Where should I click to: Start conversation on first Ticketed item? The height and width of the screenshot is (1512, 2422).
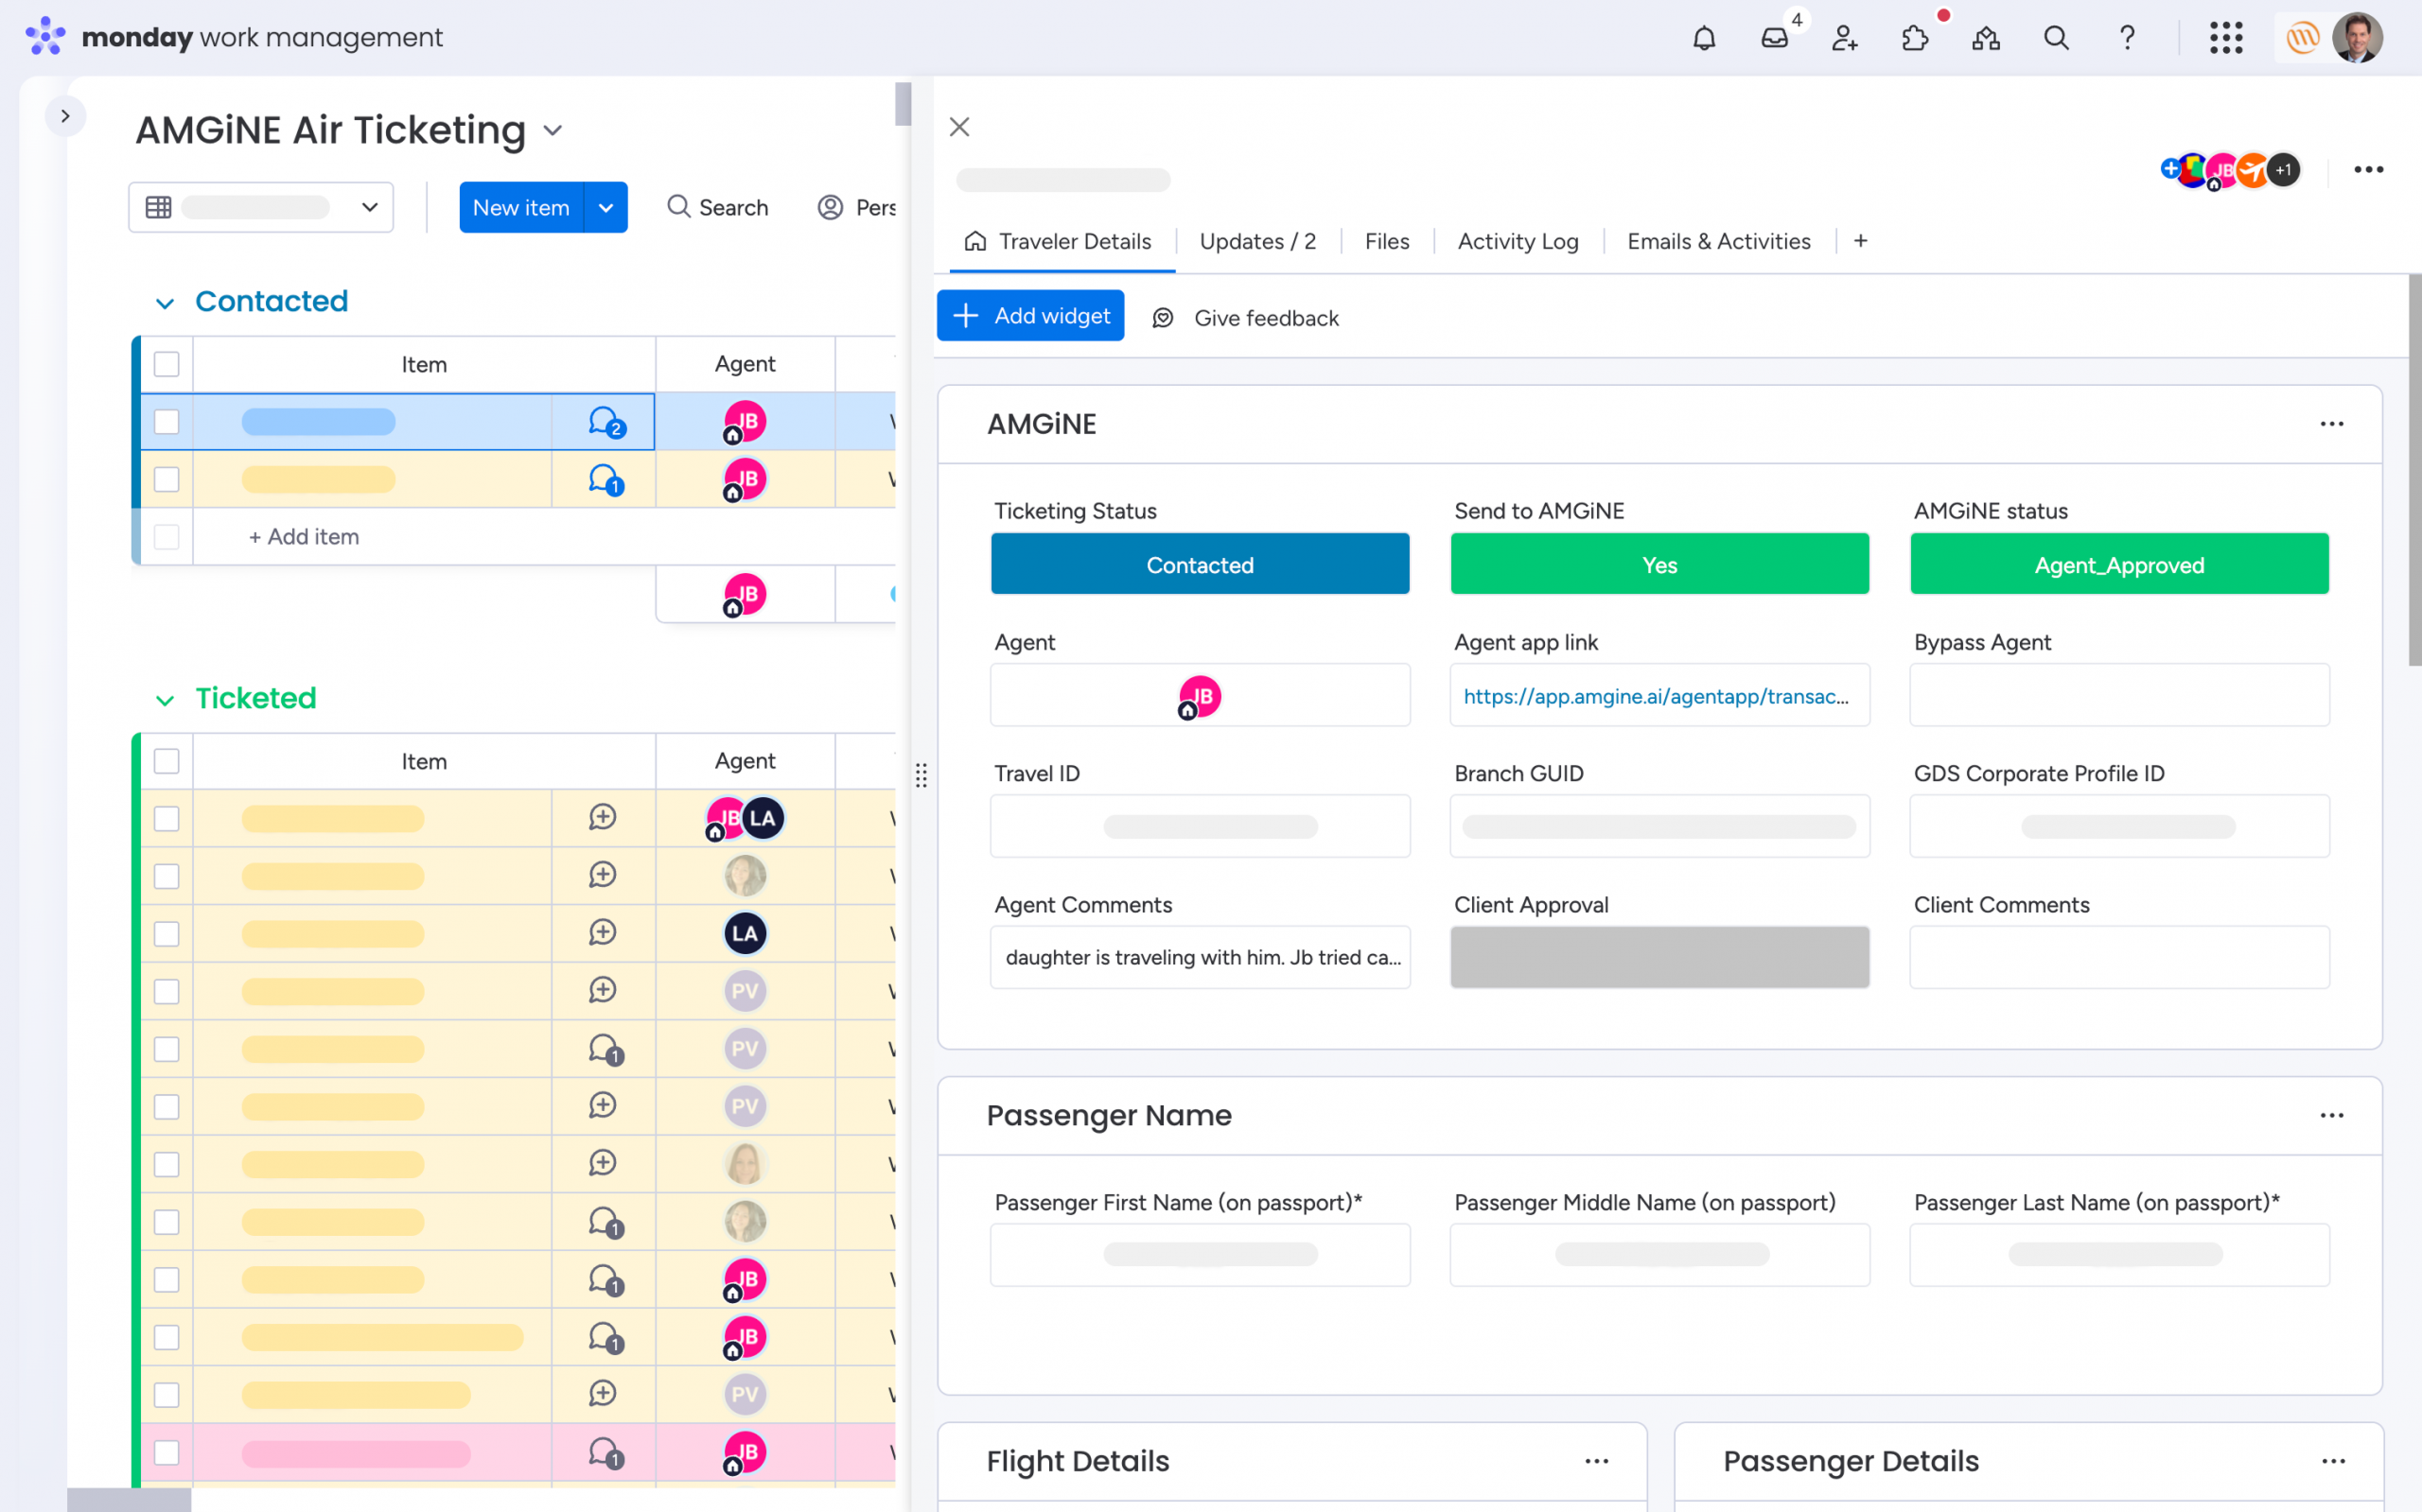pyautogui.click(x=603, y=817)
